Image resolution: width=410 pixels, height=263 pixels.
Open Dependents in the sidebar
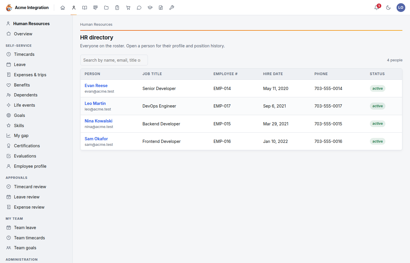36,95
